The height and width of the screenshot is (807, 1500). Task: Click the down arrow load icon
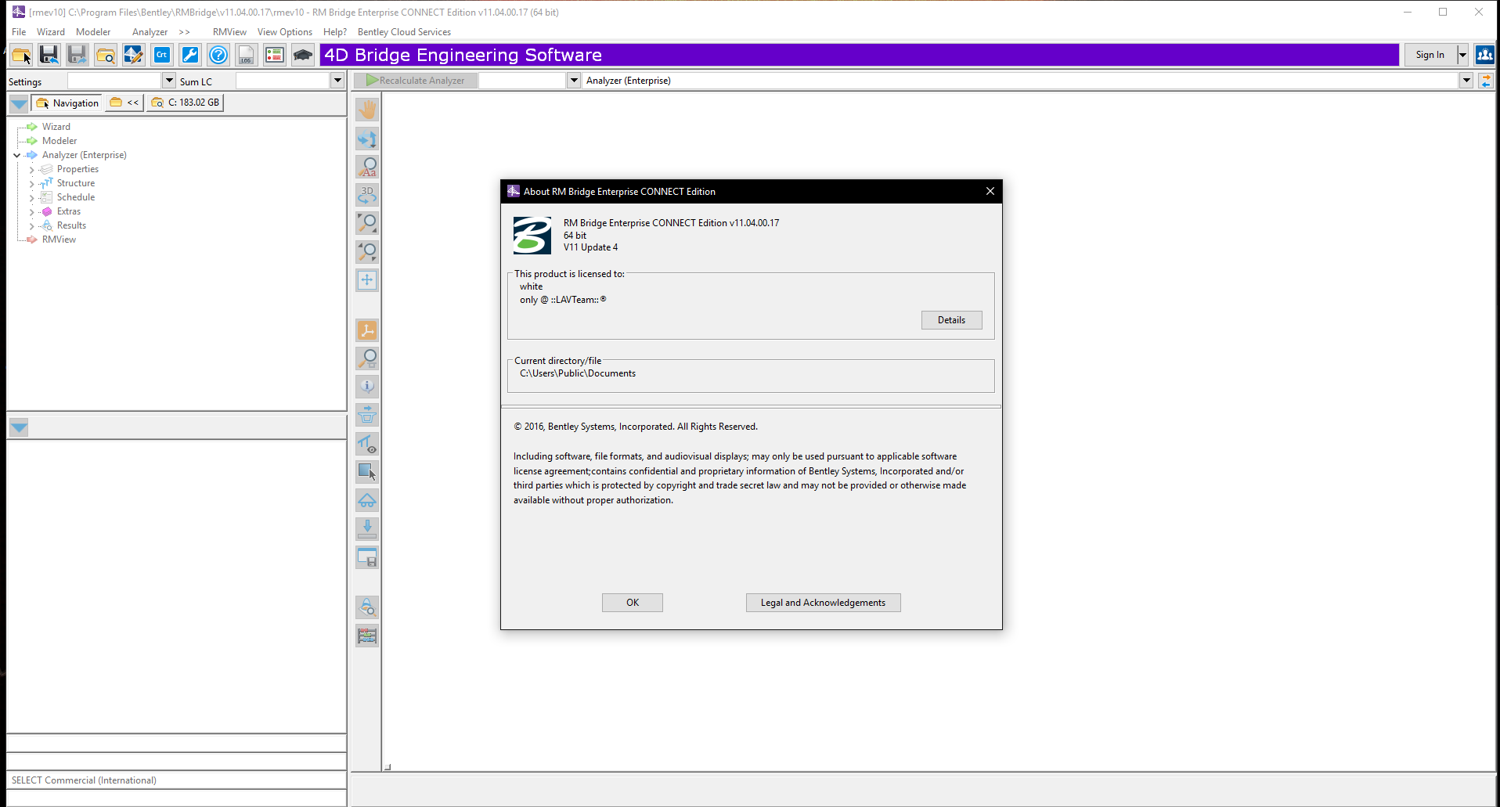click(367, 528)
